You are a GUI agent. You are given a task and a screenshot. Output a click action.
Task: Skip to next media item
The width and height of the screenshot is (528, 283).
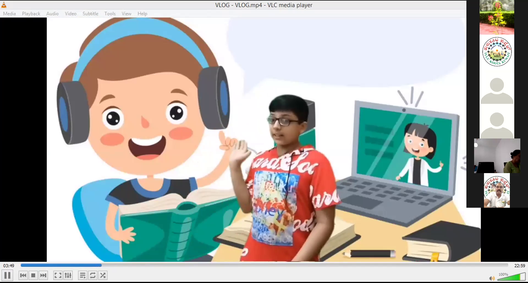coord(43,275)
